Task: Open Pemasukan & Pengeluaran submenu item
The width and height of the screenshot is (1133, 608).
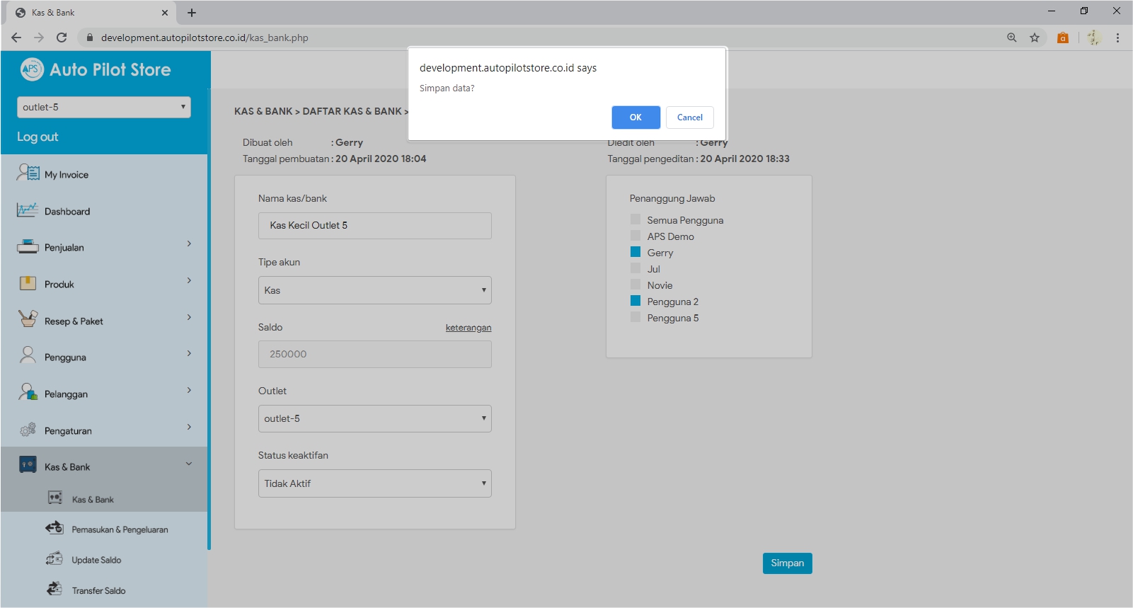Action: pyautogui.click(x=120, y=529)
